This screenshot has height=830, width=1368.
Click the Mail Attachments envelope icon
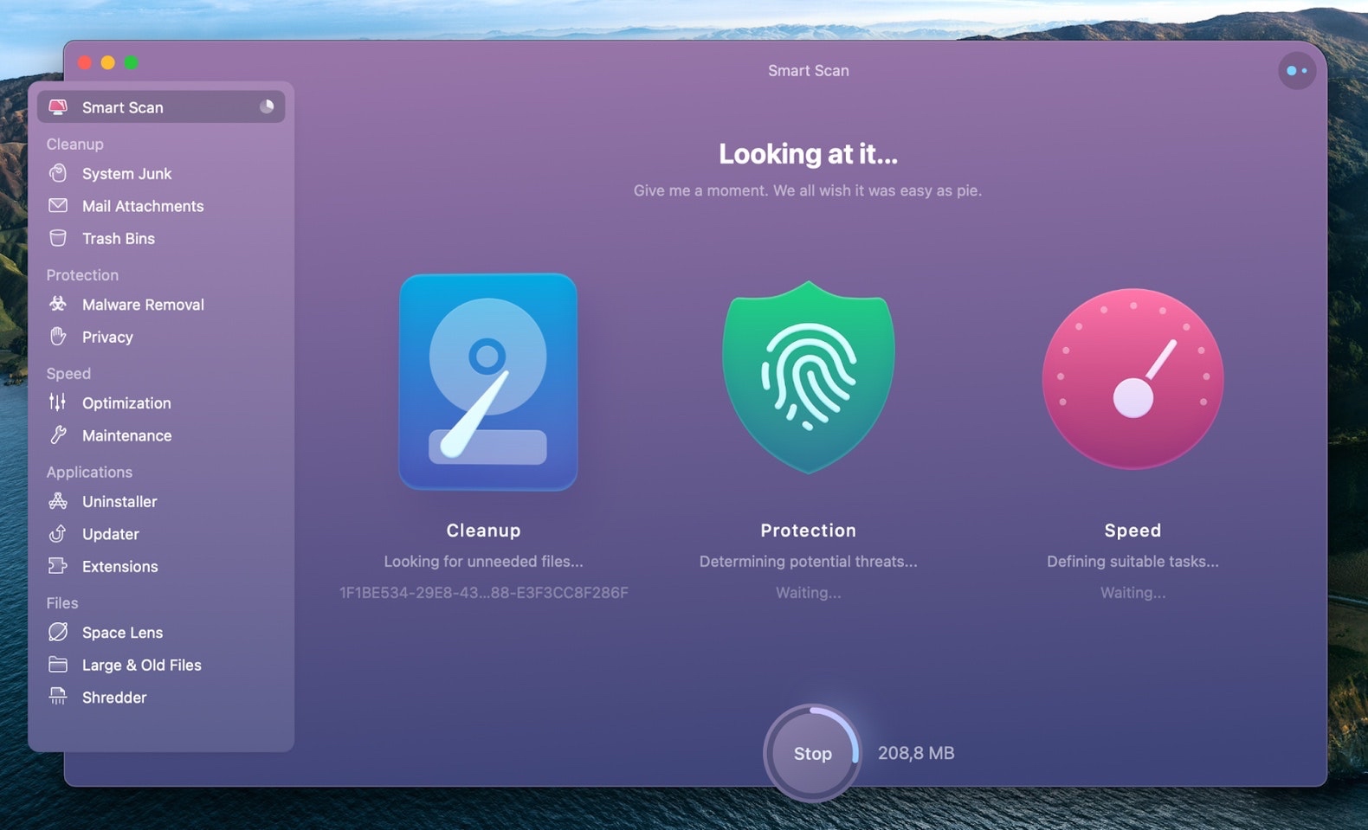pyautogui.click(x=58, y=206)
